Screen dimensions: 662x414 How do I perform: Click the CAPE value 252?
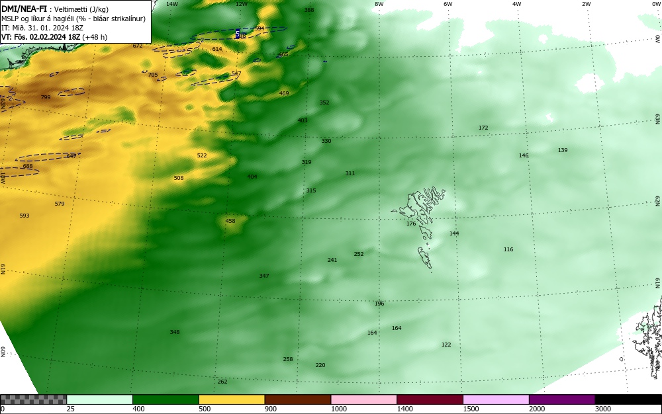point(359,254)
